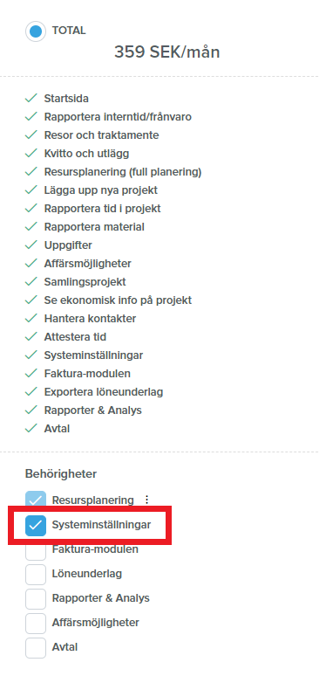Click the Resursplanering (full planering) feature text
Screen dimensions: 319x676
(x=123, y=172)
